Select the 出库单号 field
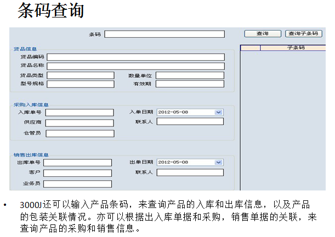This screenshot has width=335, height=237. (x=77, y=163)
